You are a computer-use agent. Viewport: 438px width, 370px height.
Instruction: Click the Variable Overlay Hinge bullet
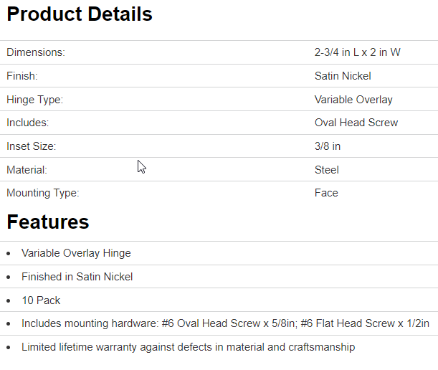[x=76, y=253]
